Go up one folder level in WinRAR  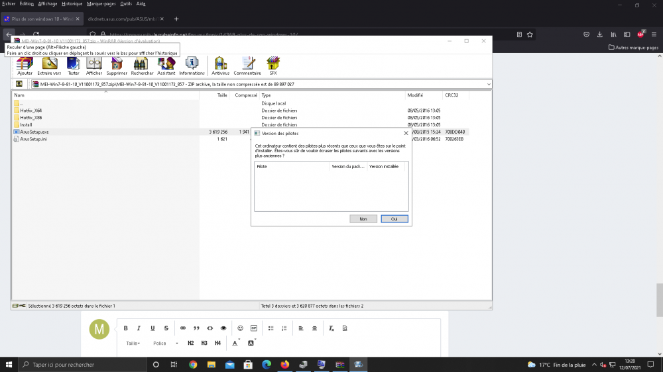click(19, 84)
